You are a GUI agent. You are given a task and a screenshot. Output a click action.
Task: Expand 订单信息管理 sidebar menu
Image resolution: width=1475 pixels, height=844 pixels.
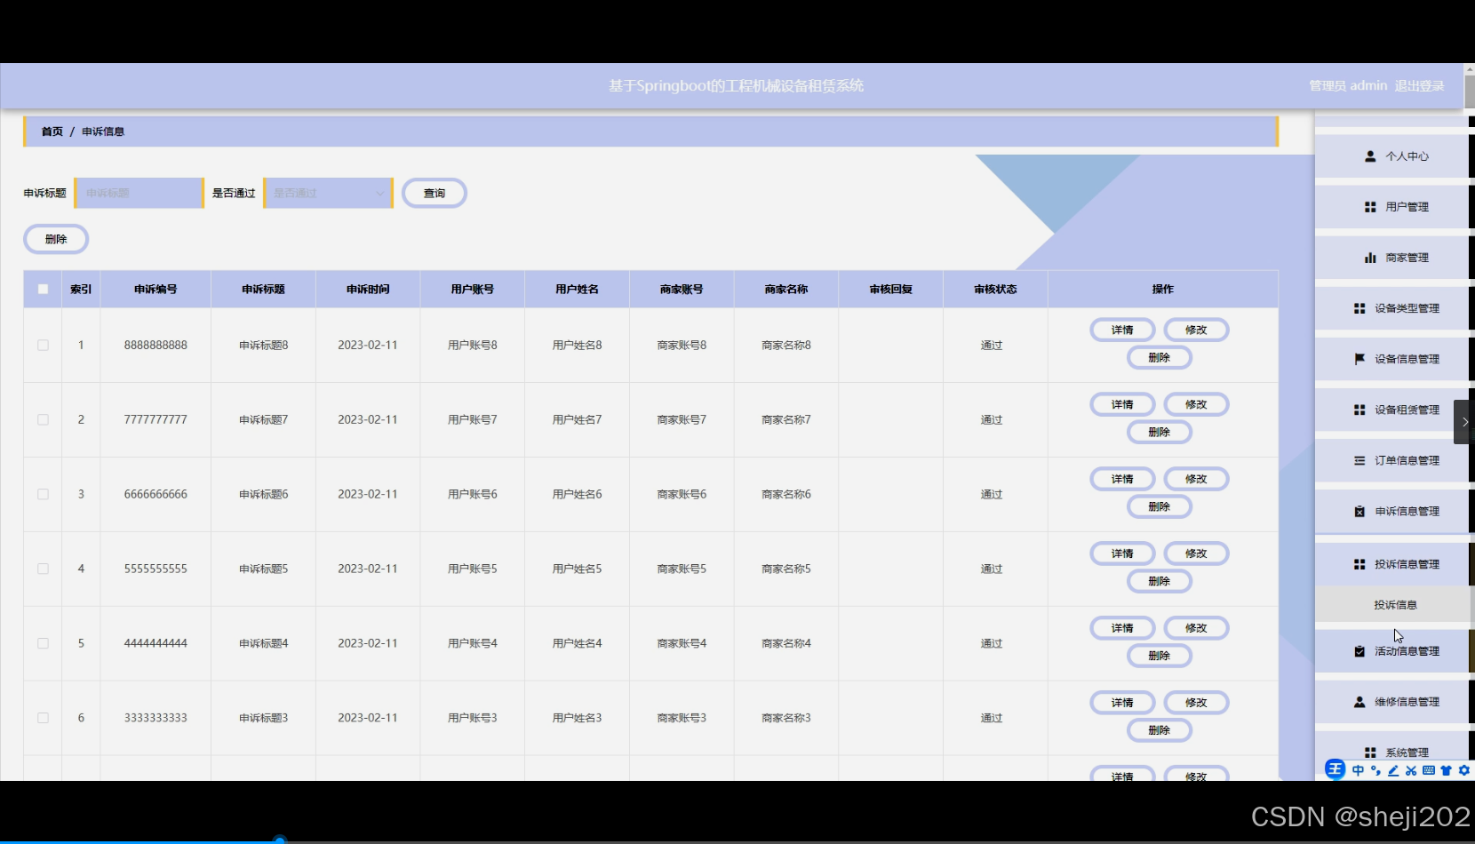pos(1391,460)
